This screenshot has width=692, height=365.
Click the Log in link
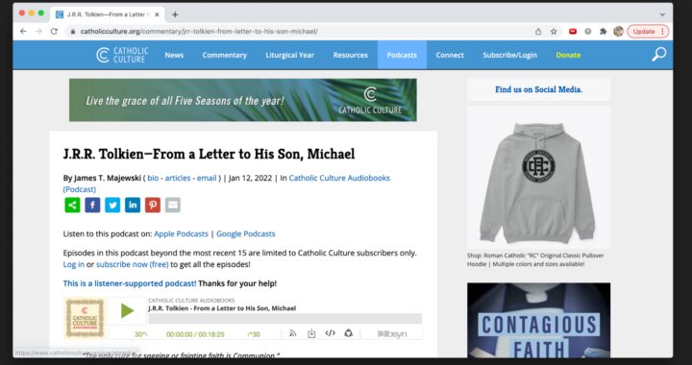coord(74,264)
